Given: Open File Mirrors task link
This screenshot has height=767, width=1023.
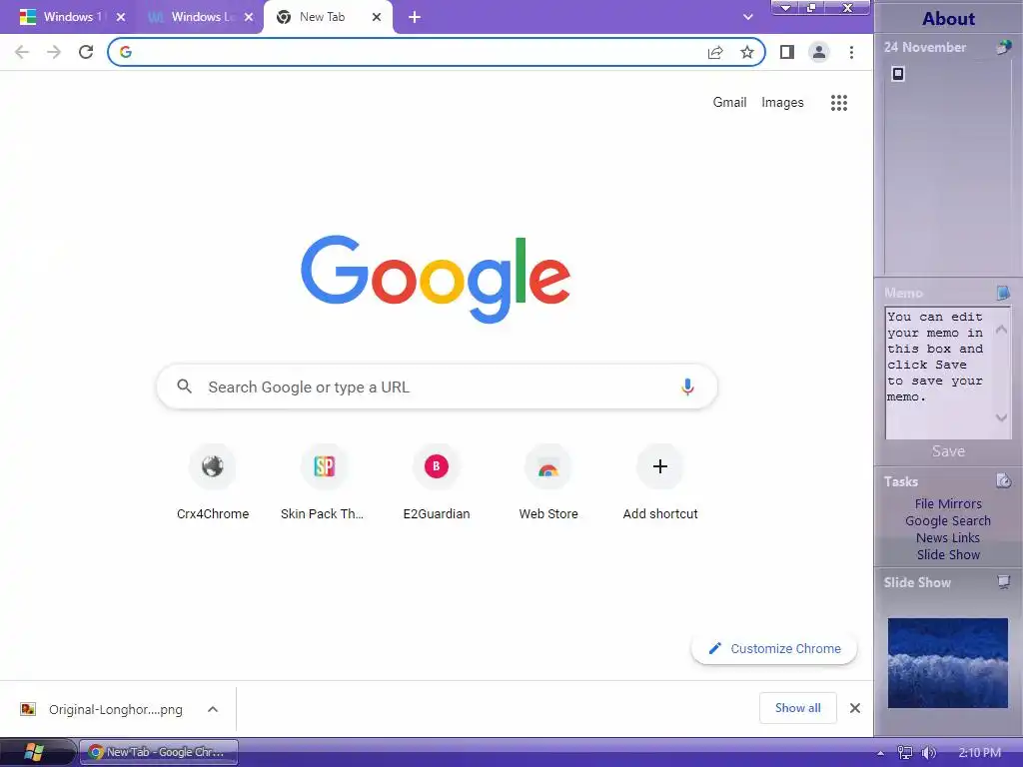Looking at the screenshot, I should coord(948,503).
